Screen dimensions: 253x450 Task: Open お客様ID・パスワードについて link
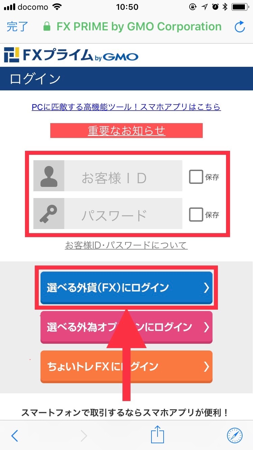click(x=126, y=245)
